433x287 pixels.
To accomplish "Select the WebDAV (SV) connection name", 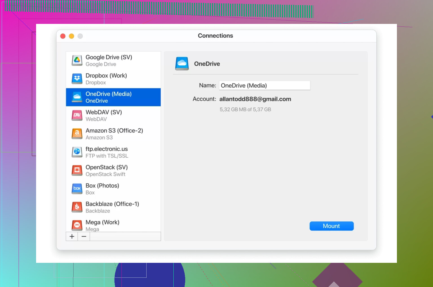I will coord(104,112).
